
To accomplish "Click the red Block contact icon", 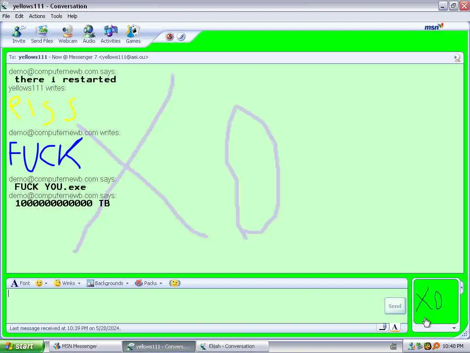I will coord(170,37).
